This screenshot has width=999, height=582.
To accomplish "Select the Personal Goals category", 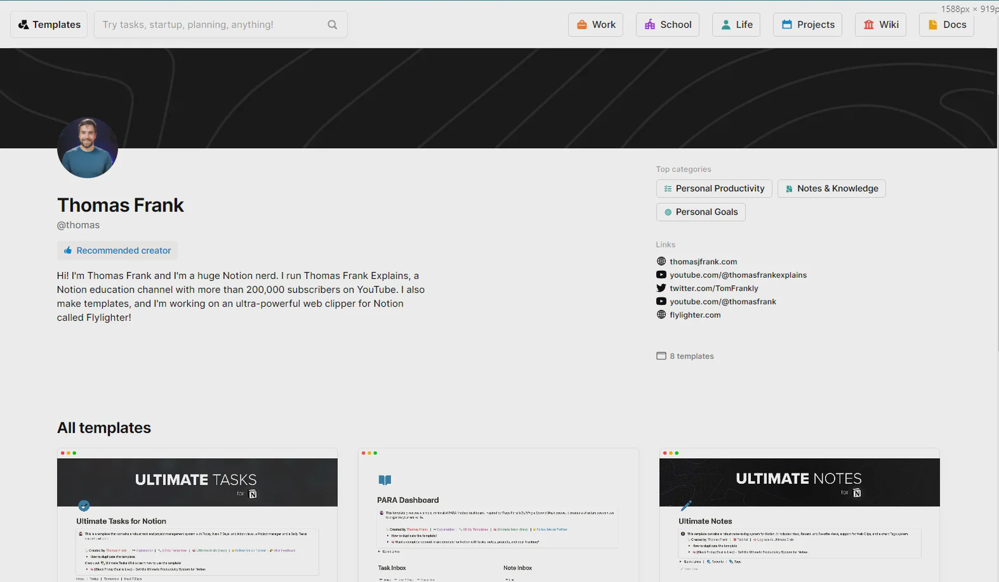I will (701, 212).
